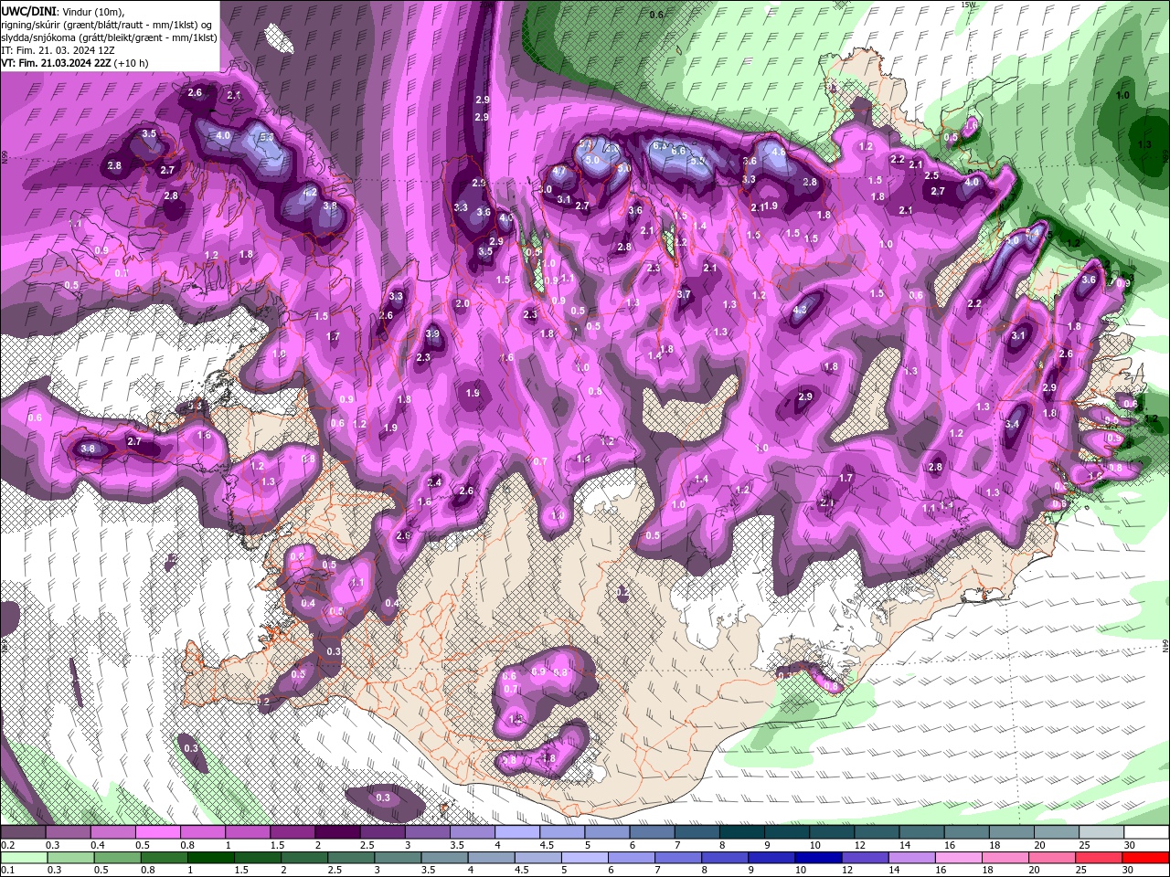Click the 'slydda/snjókoma' description line in header
Viewport: 1170px width, 877px height.
[x=109, y=37]
